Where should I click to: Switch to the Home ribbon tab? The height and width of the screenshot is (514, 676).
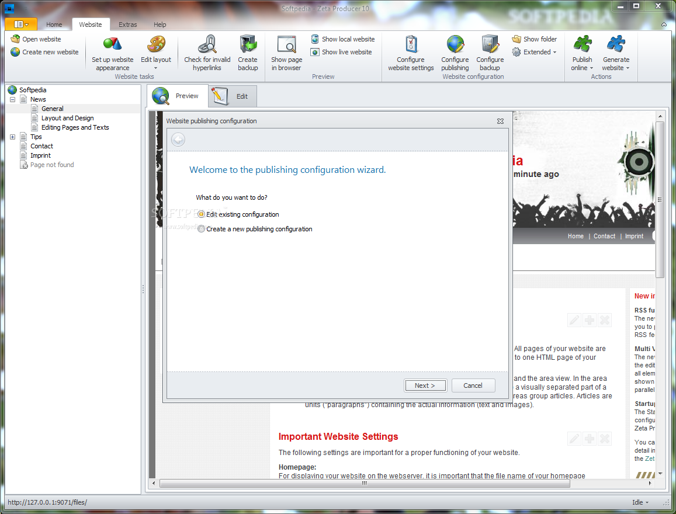[54, 25]
